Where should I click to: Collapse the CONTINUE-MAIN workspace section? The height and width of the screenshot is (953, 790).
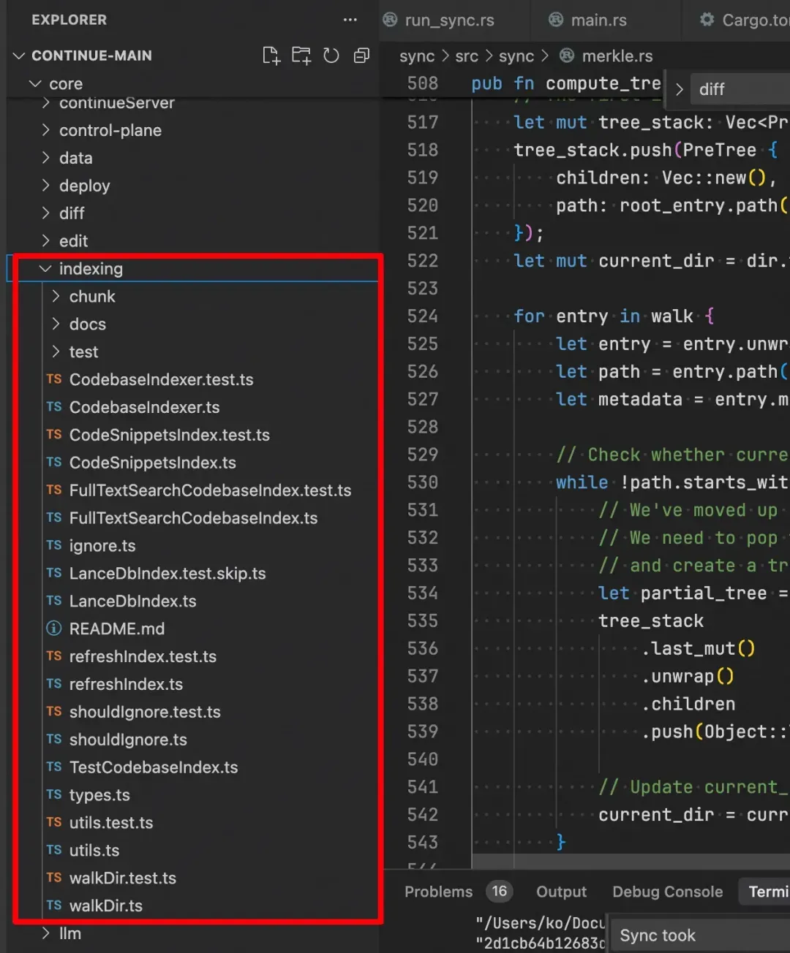coord(19,56)
